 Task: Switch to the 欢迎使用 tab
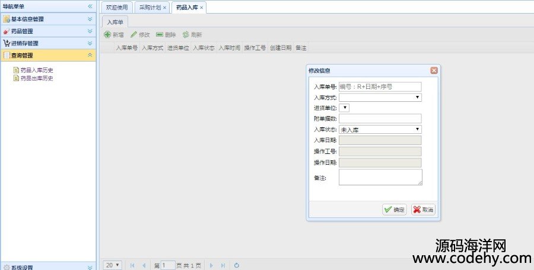point(116,7)
